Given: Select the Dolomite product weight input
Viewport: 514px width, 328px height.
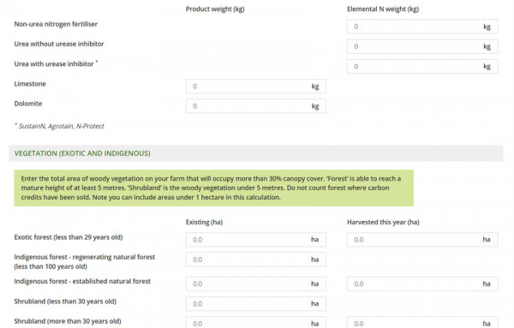Looking at the screenshot, I should click(255, 106).
